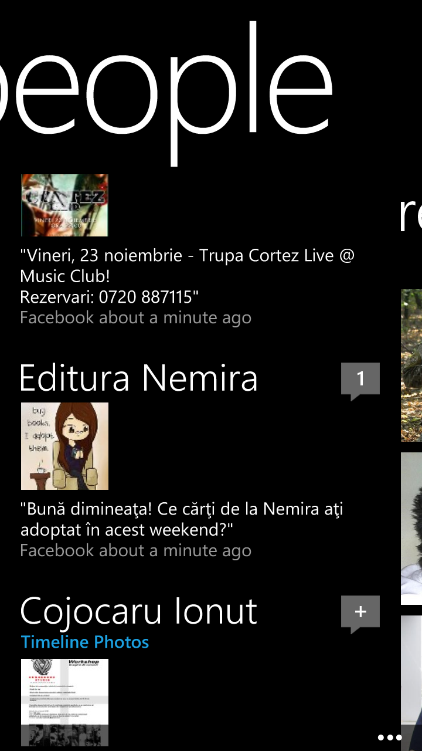
Task: Tap the Cortez club poster thumbnail
Action: click(64, 205)
